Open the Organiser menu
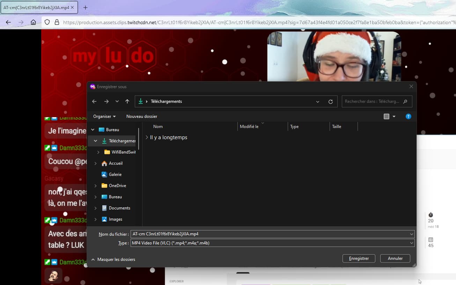 (104, 116)
